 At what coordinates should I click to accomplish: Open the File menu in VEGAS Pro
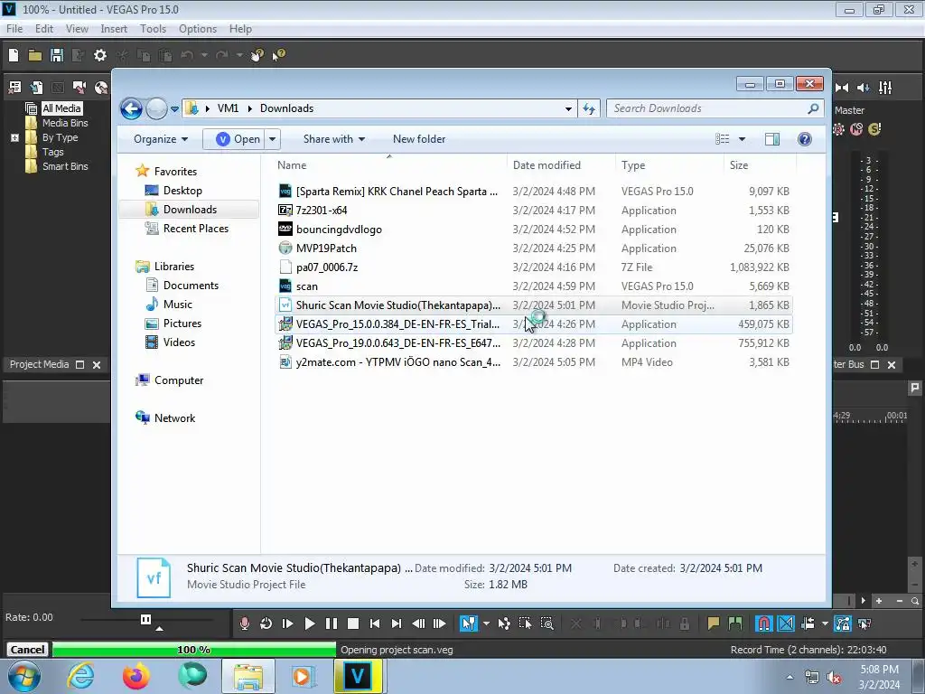coord(14,28)
